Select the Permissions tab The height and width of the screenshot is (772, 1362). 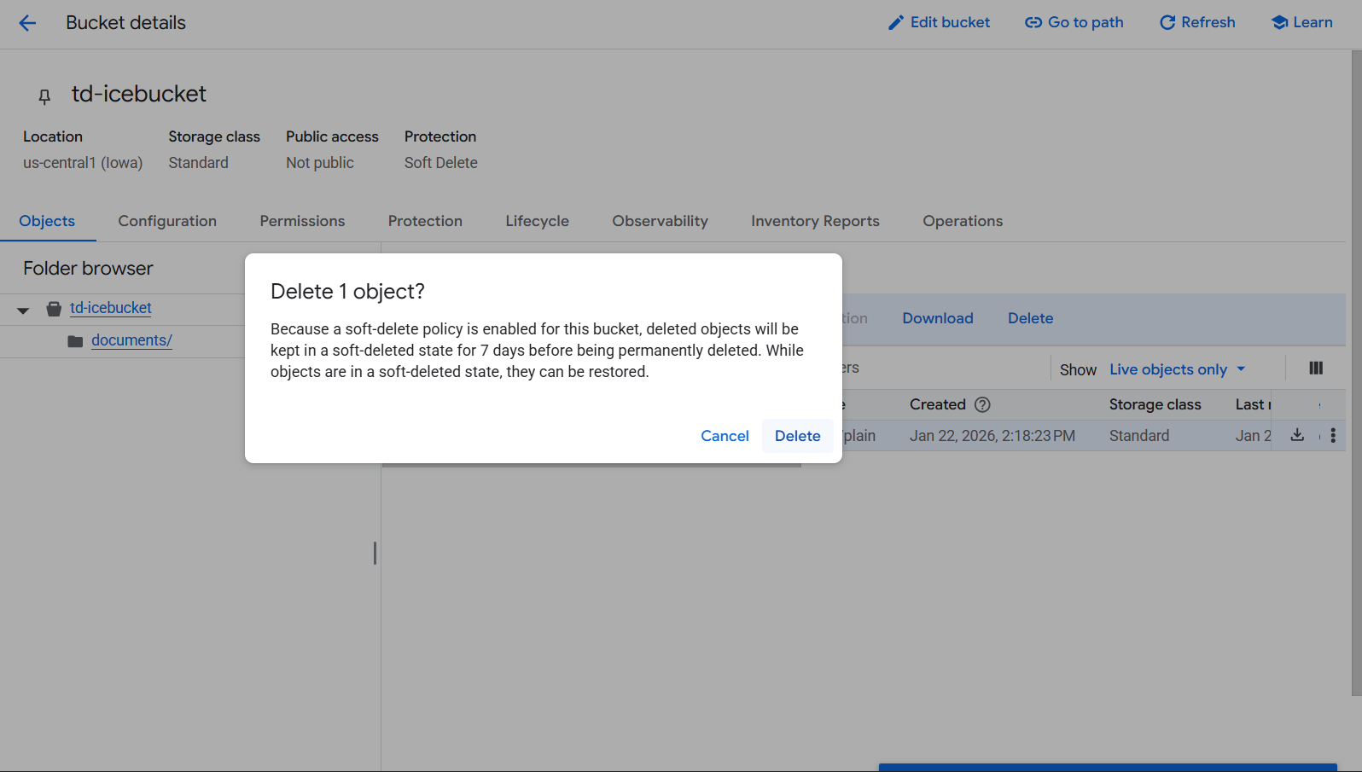(x=302, y=221)
